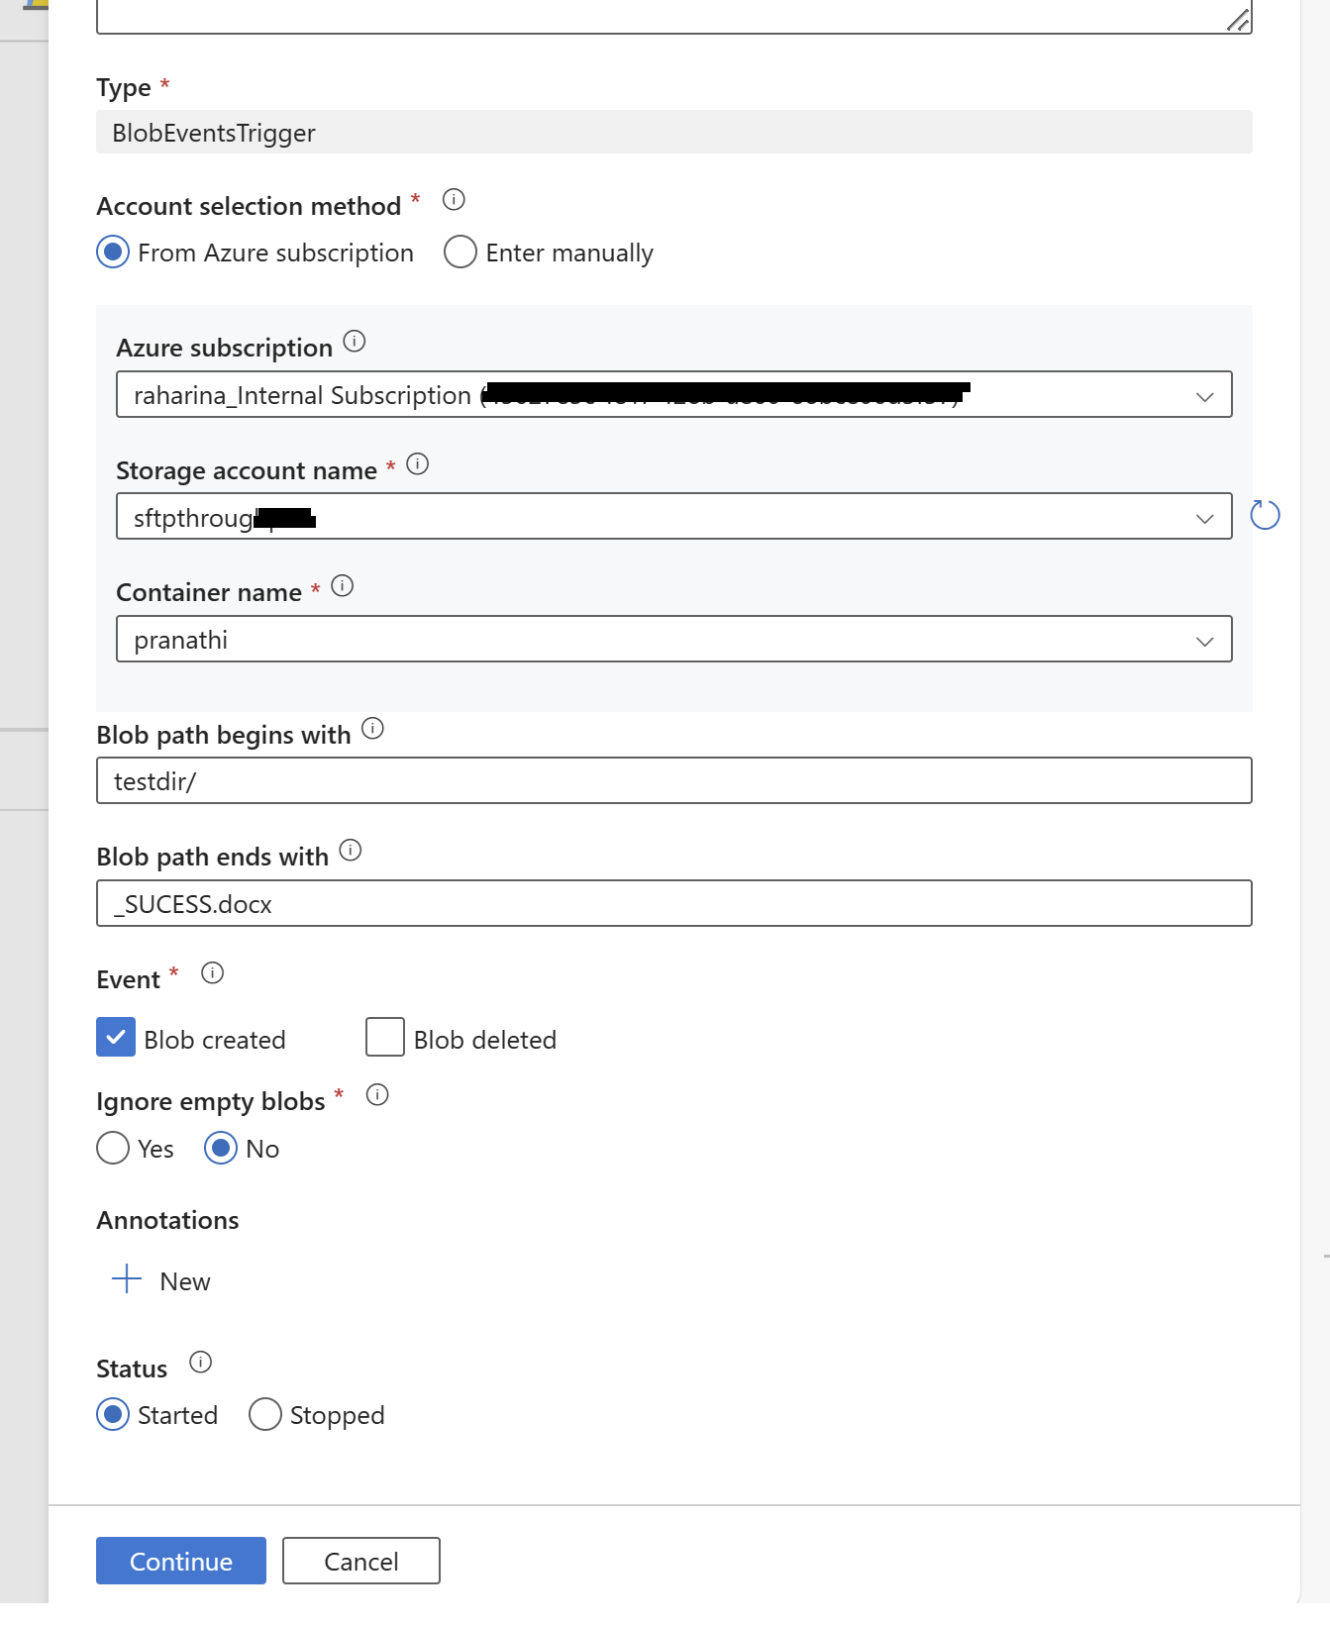Click the Storage account name info icon
1330x1625 pixels.
tap(418, 463)
